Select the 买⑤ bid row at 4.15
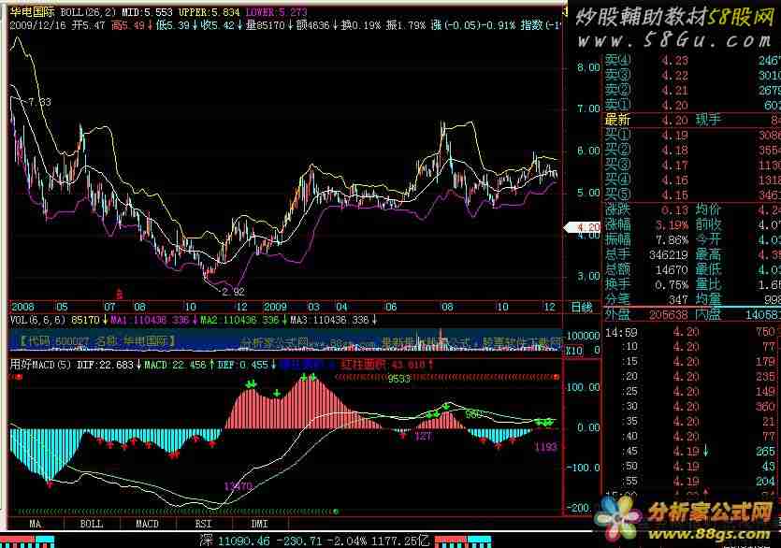This screenshot has height=548, width=781. coord(692,195)
